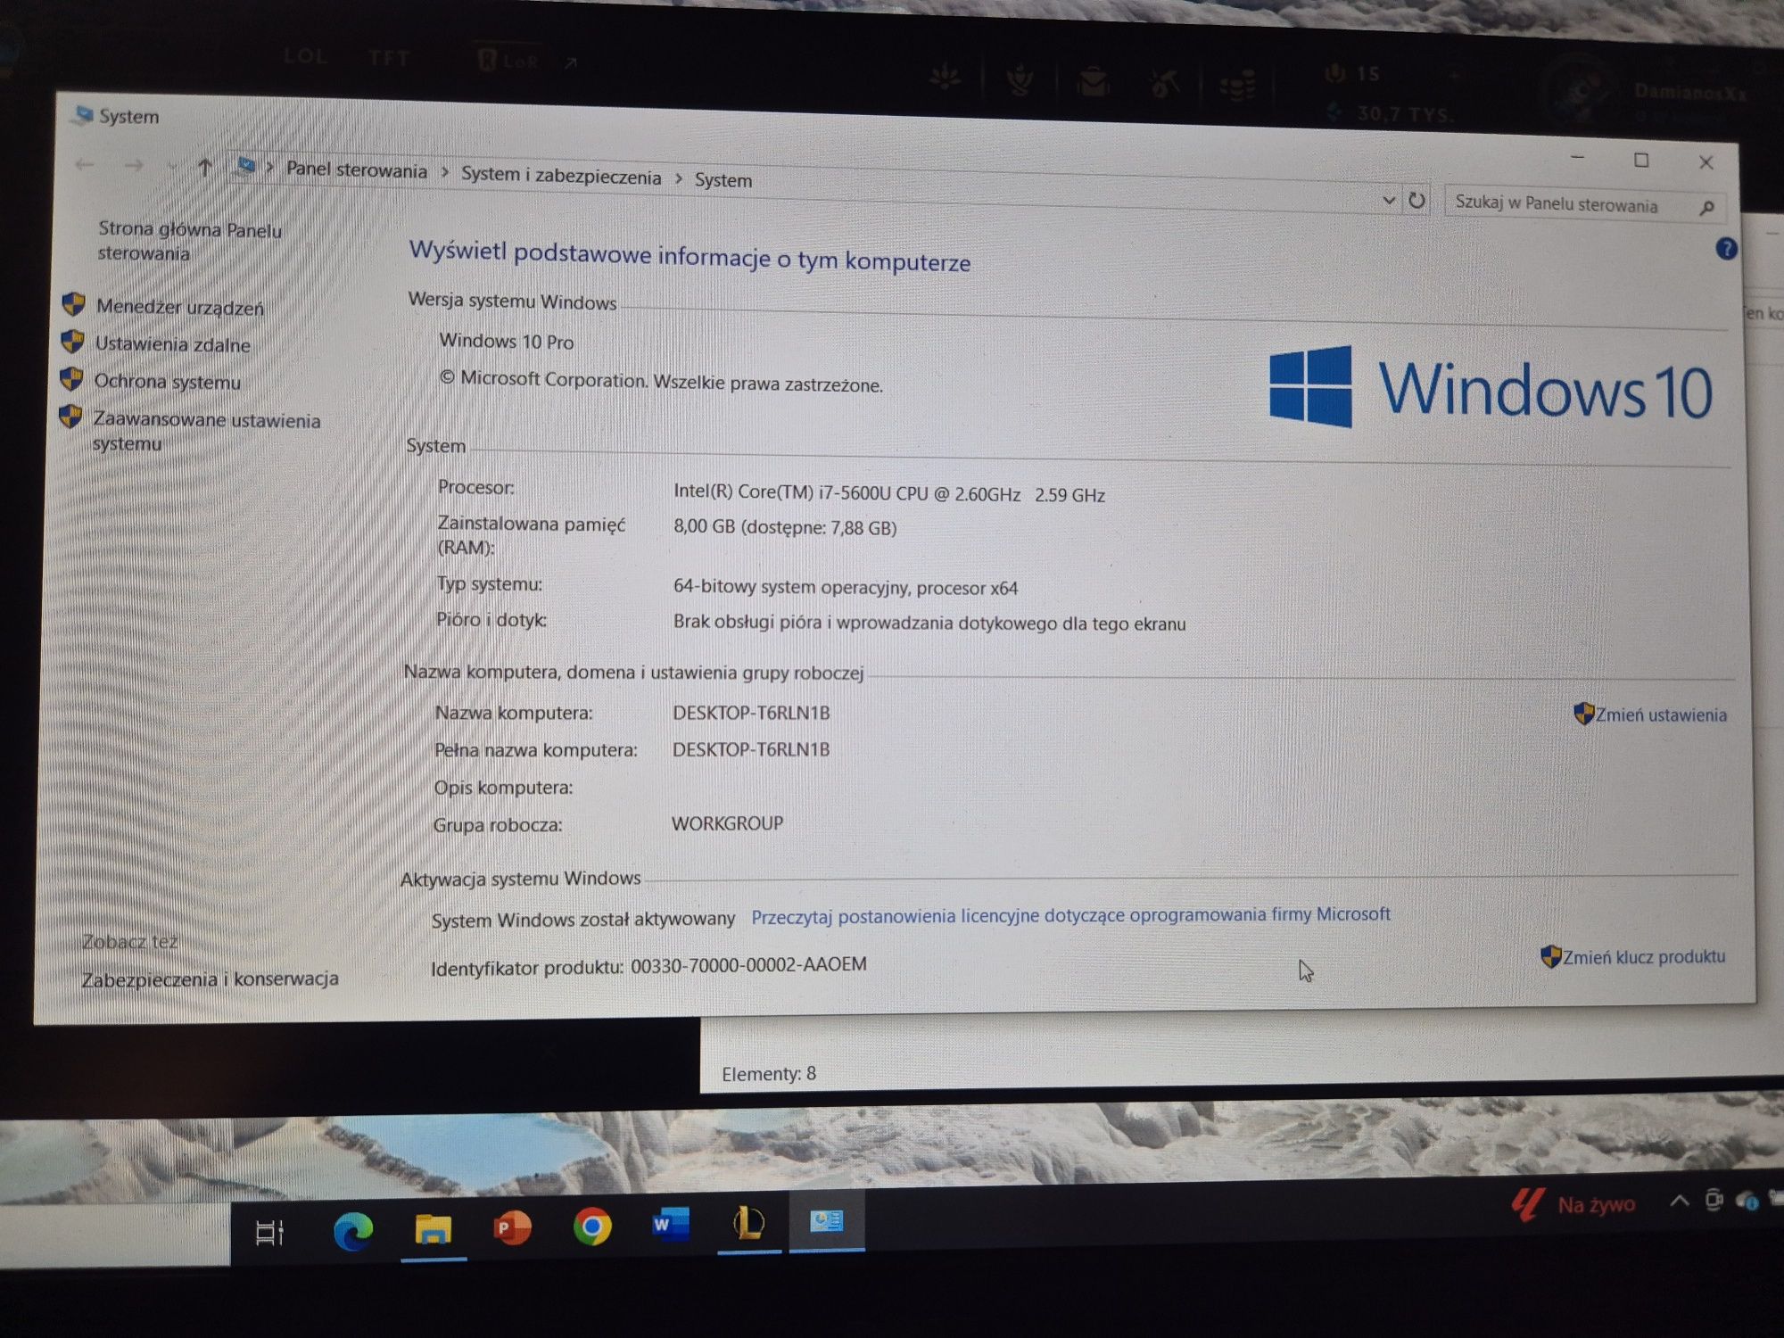Select Control Panel taskbar icon
Viewport: 1784px width, 1338px height.
tap(826, 1220)
